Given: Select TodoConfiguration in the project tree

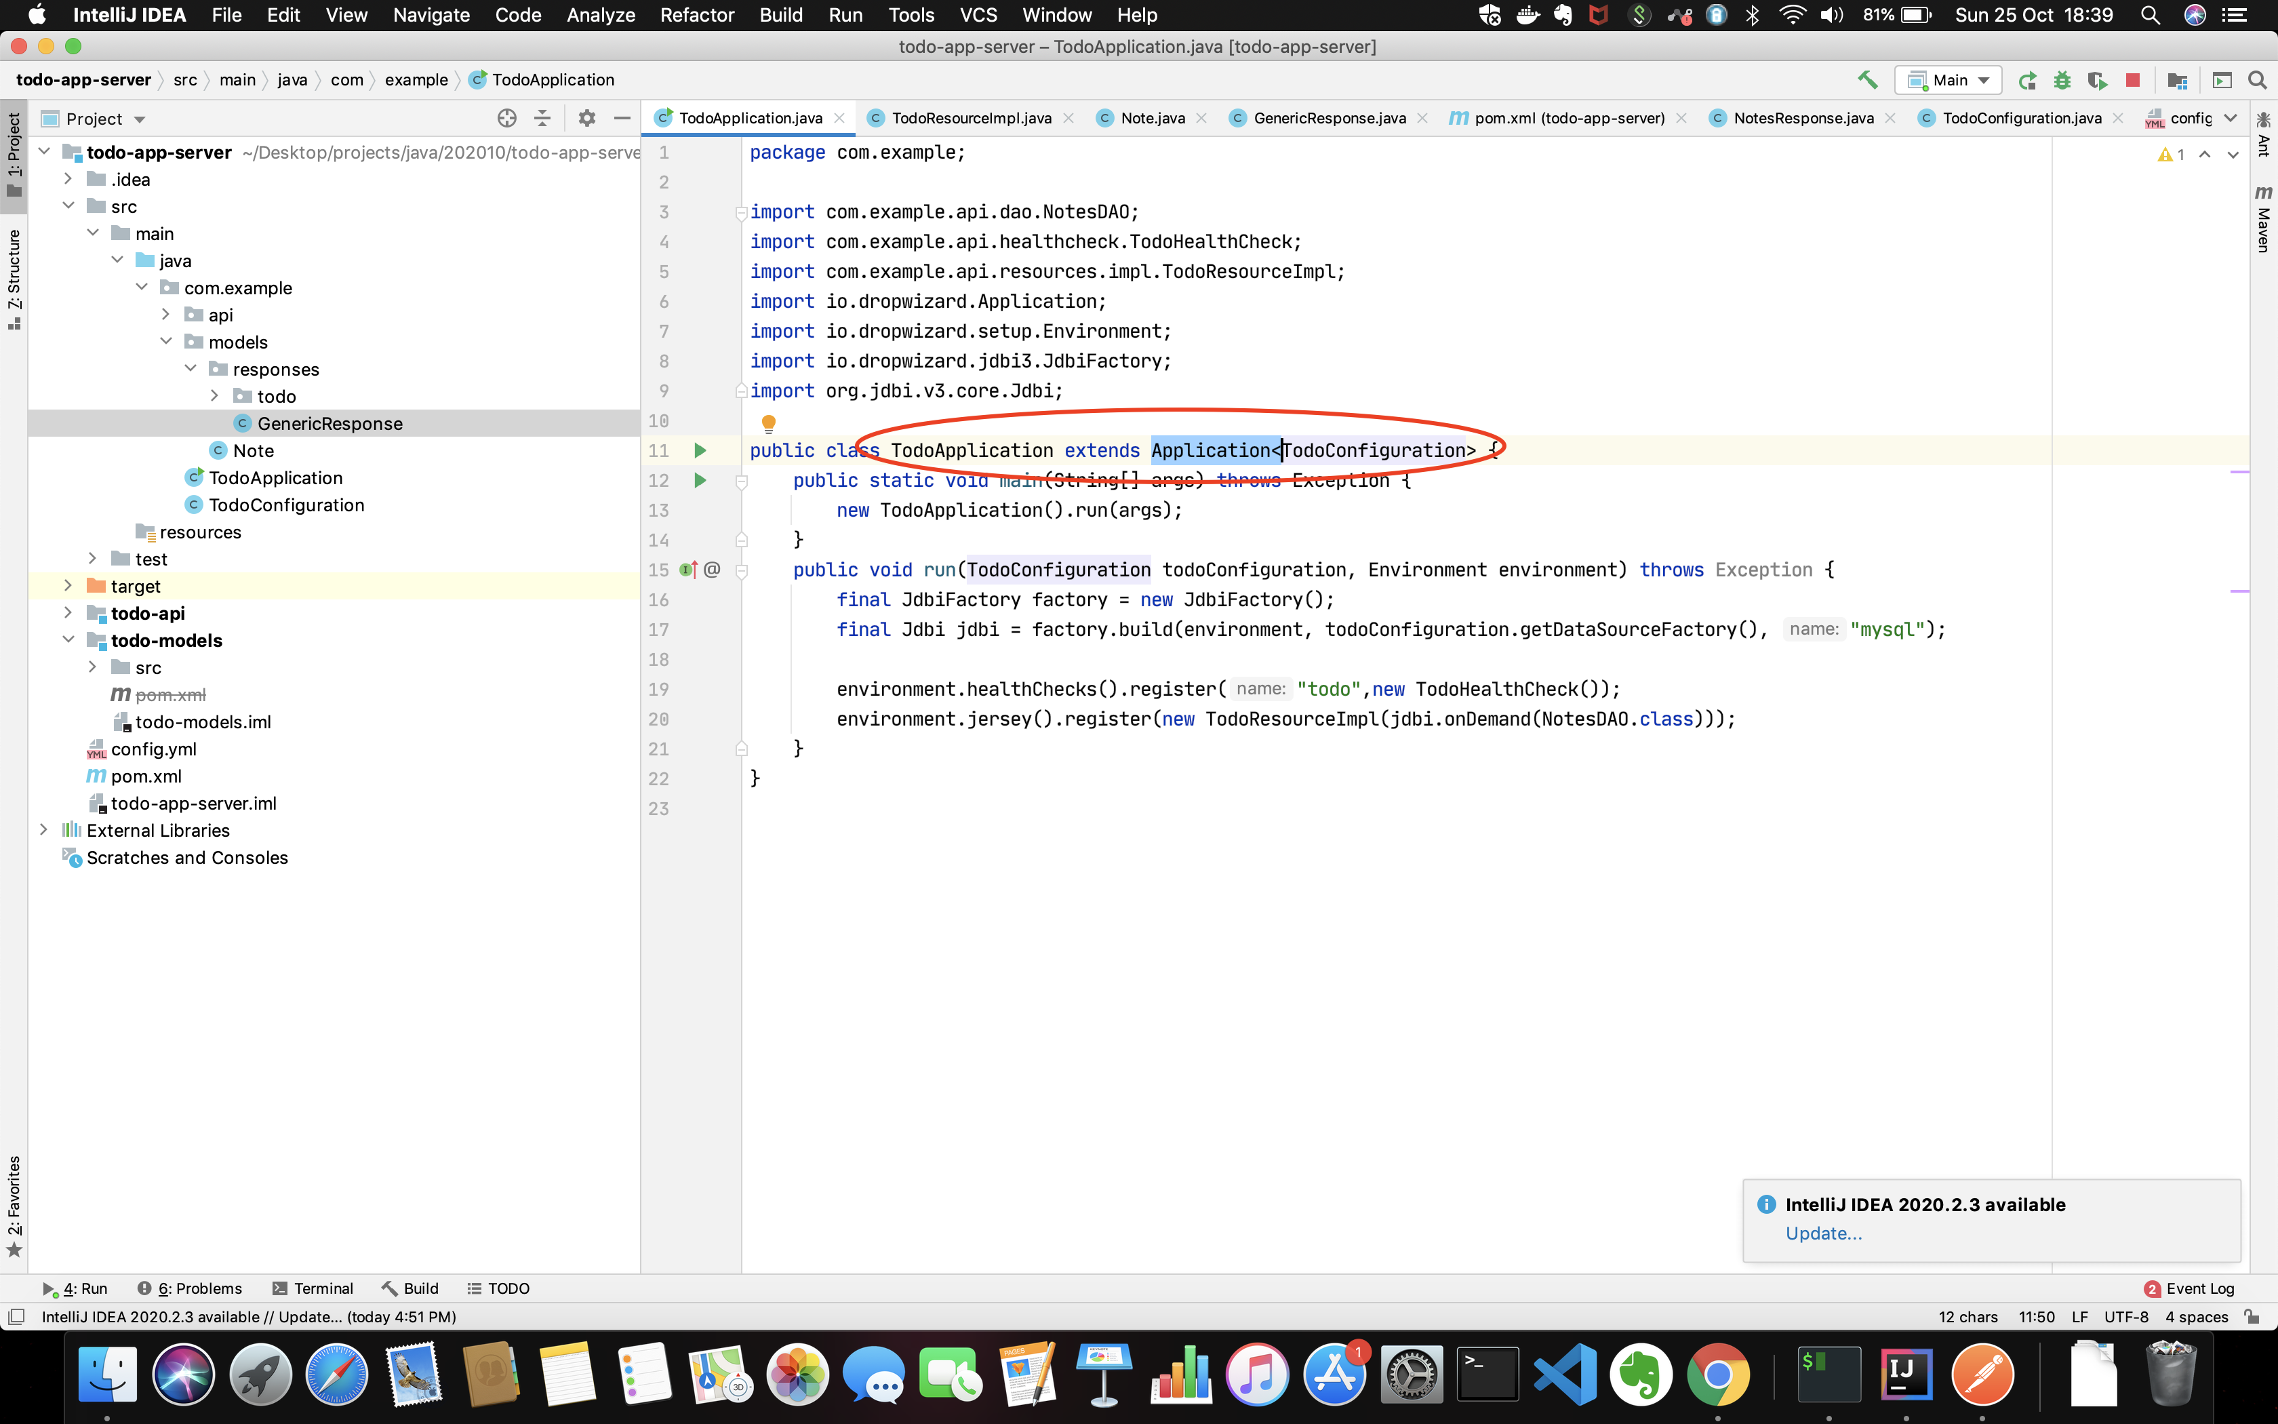Looking at the screenshot, I should coord(286,505).
